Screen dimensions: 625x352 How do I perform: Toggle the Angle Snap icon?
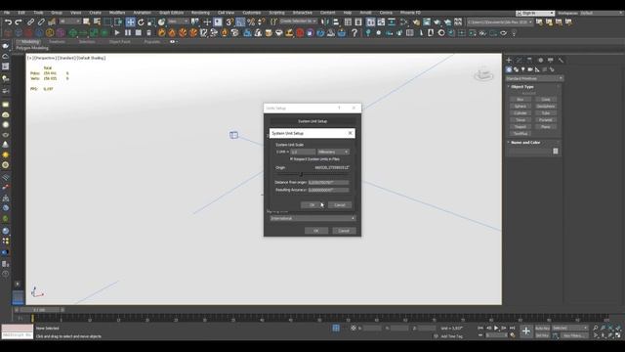pyautogui.click(x=240, y=22)
